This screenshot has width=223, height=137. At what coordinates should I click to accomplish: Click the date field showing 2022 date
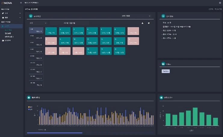pos(70,23)
